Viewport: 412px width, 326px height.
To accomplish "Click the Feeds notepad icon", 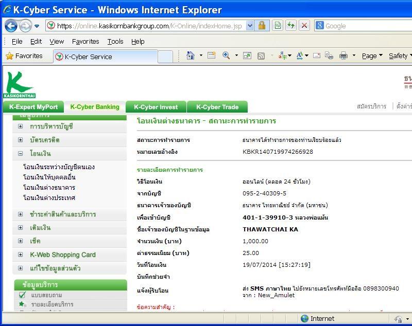I will pyautogui.click(x=212, y=56).
